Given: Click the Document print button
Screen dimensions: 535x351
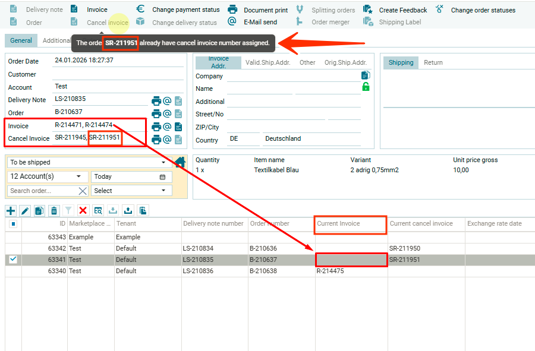Looking at the screenshot, I should point(259,10).
